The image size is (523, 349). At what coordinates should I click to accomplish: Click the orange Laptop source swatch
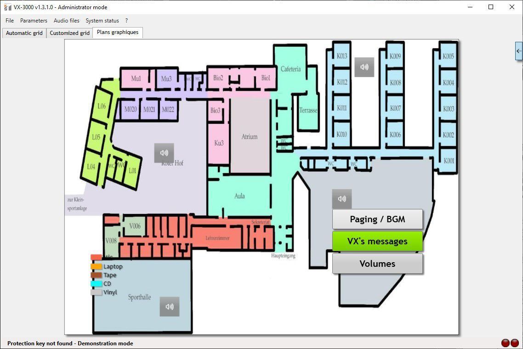(x=97, y=267)
